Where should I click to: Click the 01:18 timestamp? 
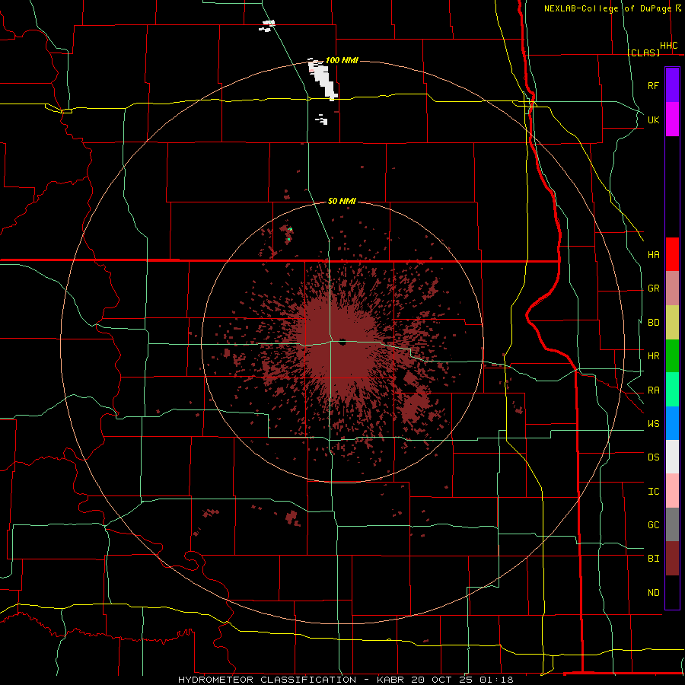coord(496,680)
